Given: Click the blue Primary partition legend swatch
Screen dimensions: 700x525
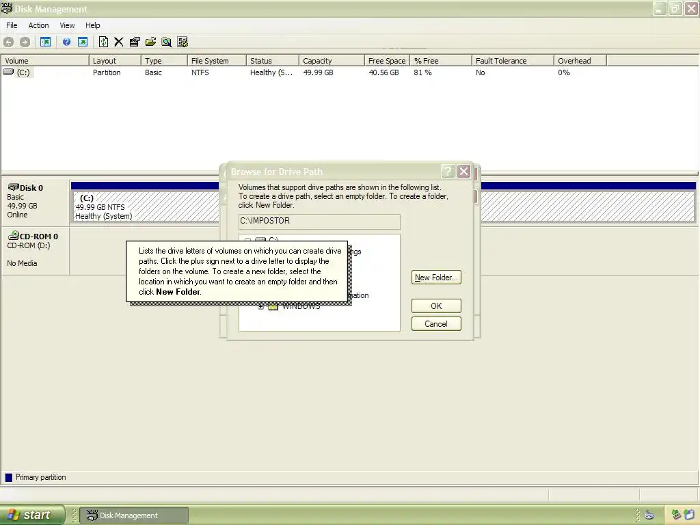Looking at the screenshot, I should (x=8, y=477).
